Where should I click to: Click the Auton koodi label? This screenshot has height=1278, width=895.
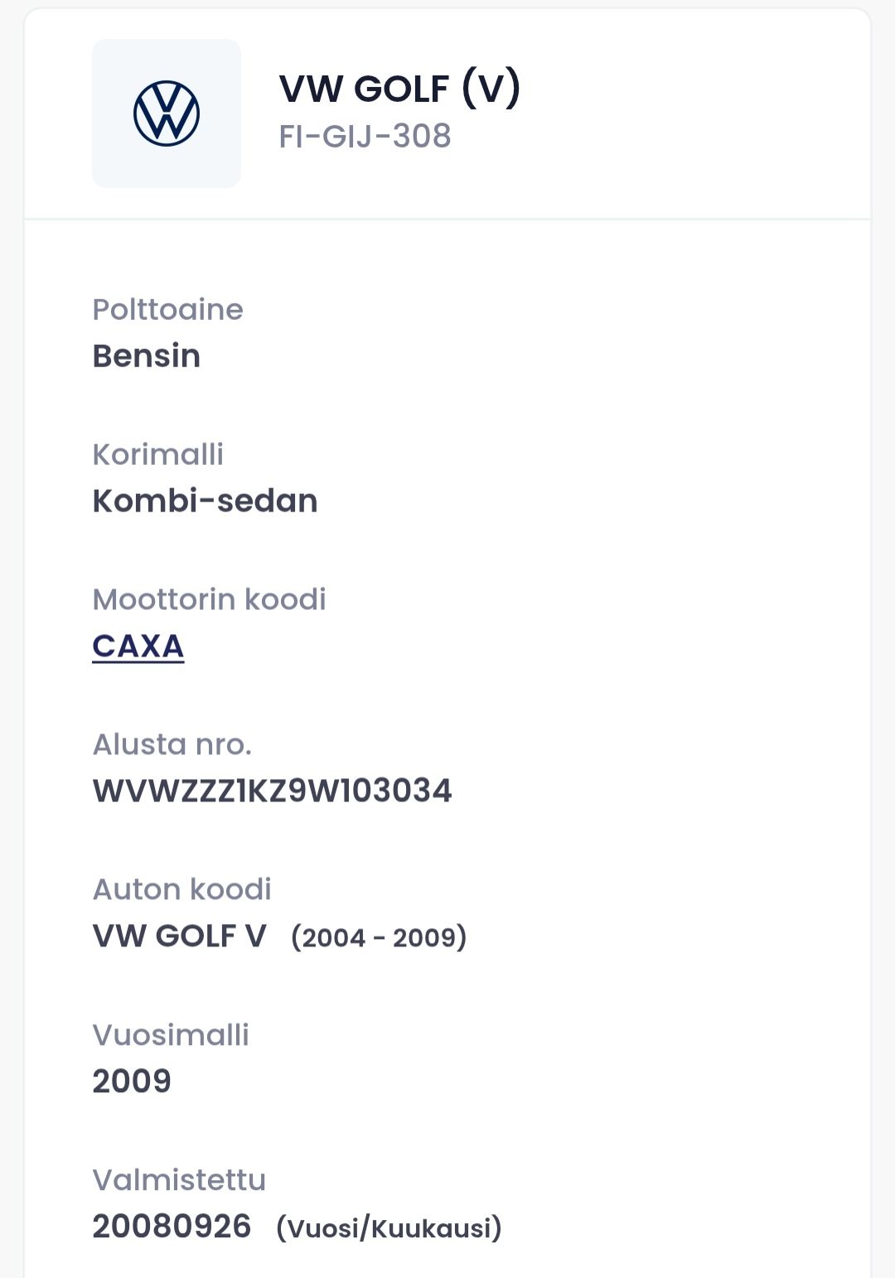(x=181, y=889)
